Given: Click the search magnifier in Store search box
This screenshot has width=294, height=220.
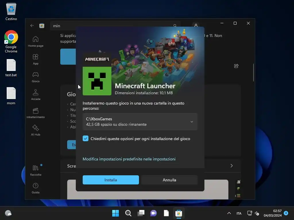Looking at the screenshot, I should 175,25.
